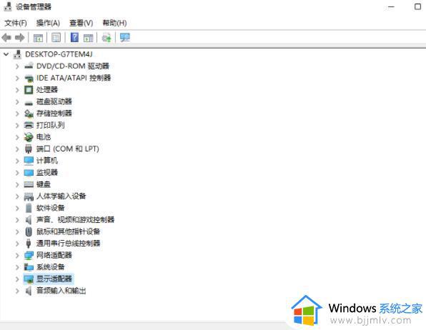
Task: Select the 系统设备 label
Action: (x=51, y=267)
